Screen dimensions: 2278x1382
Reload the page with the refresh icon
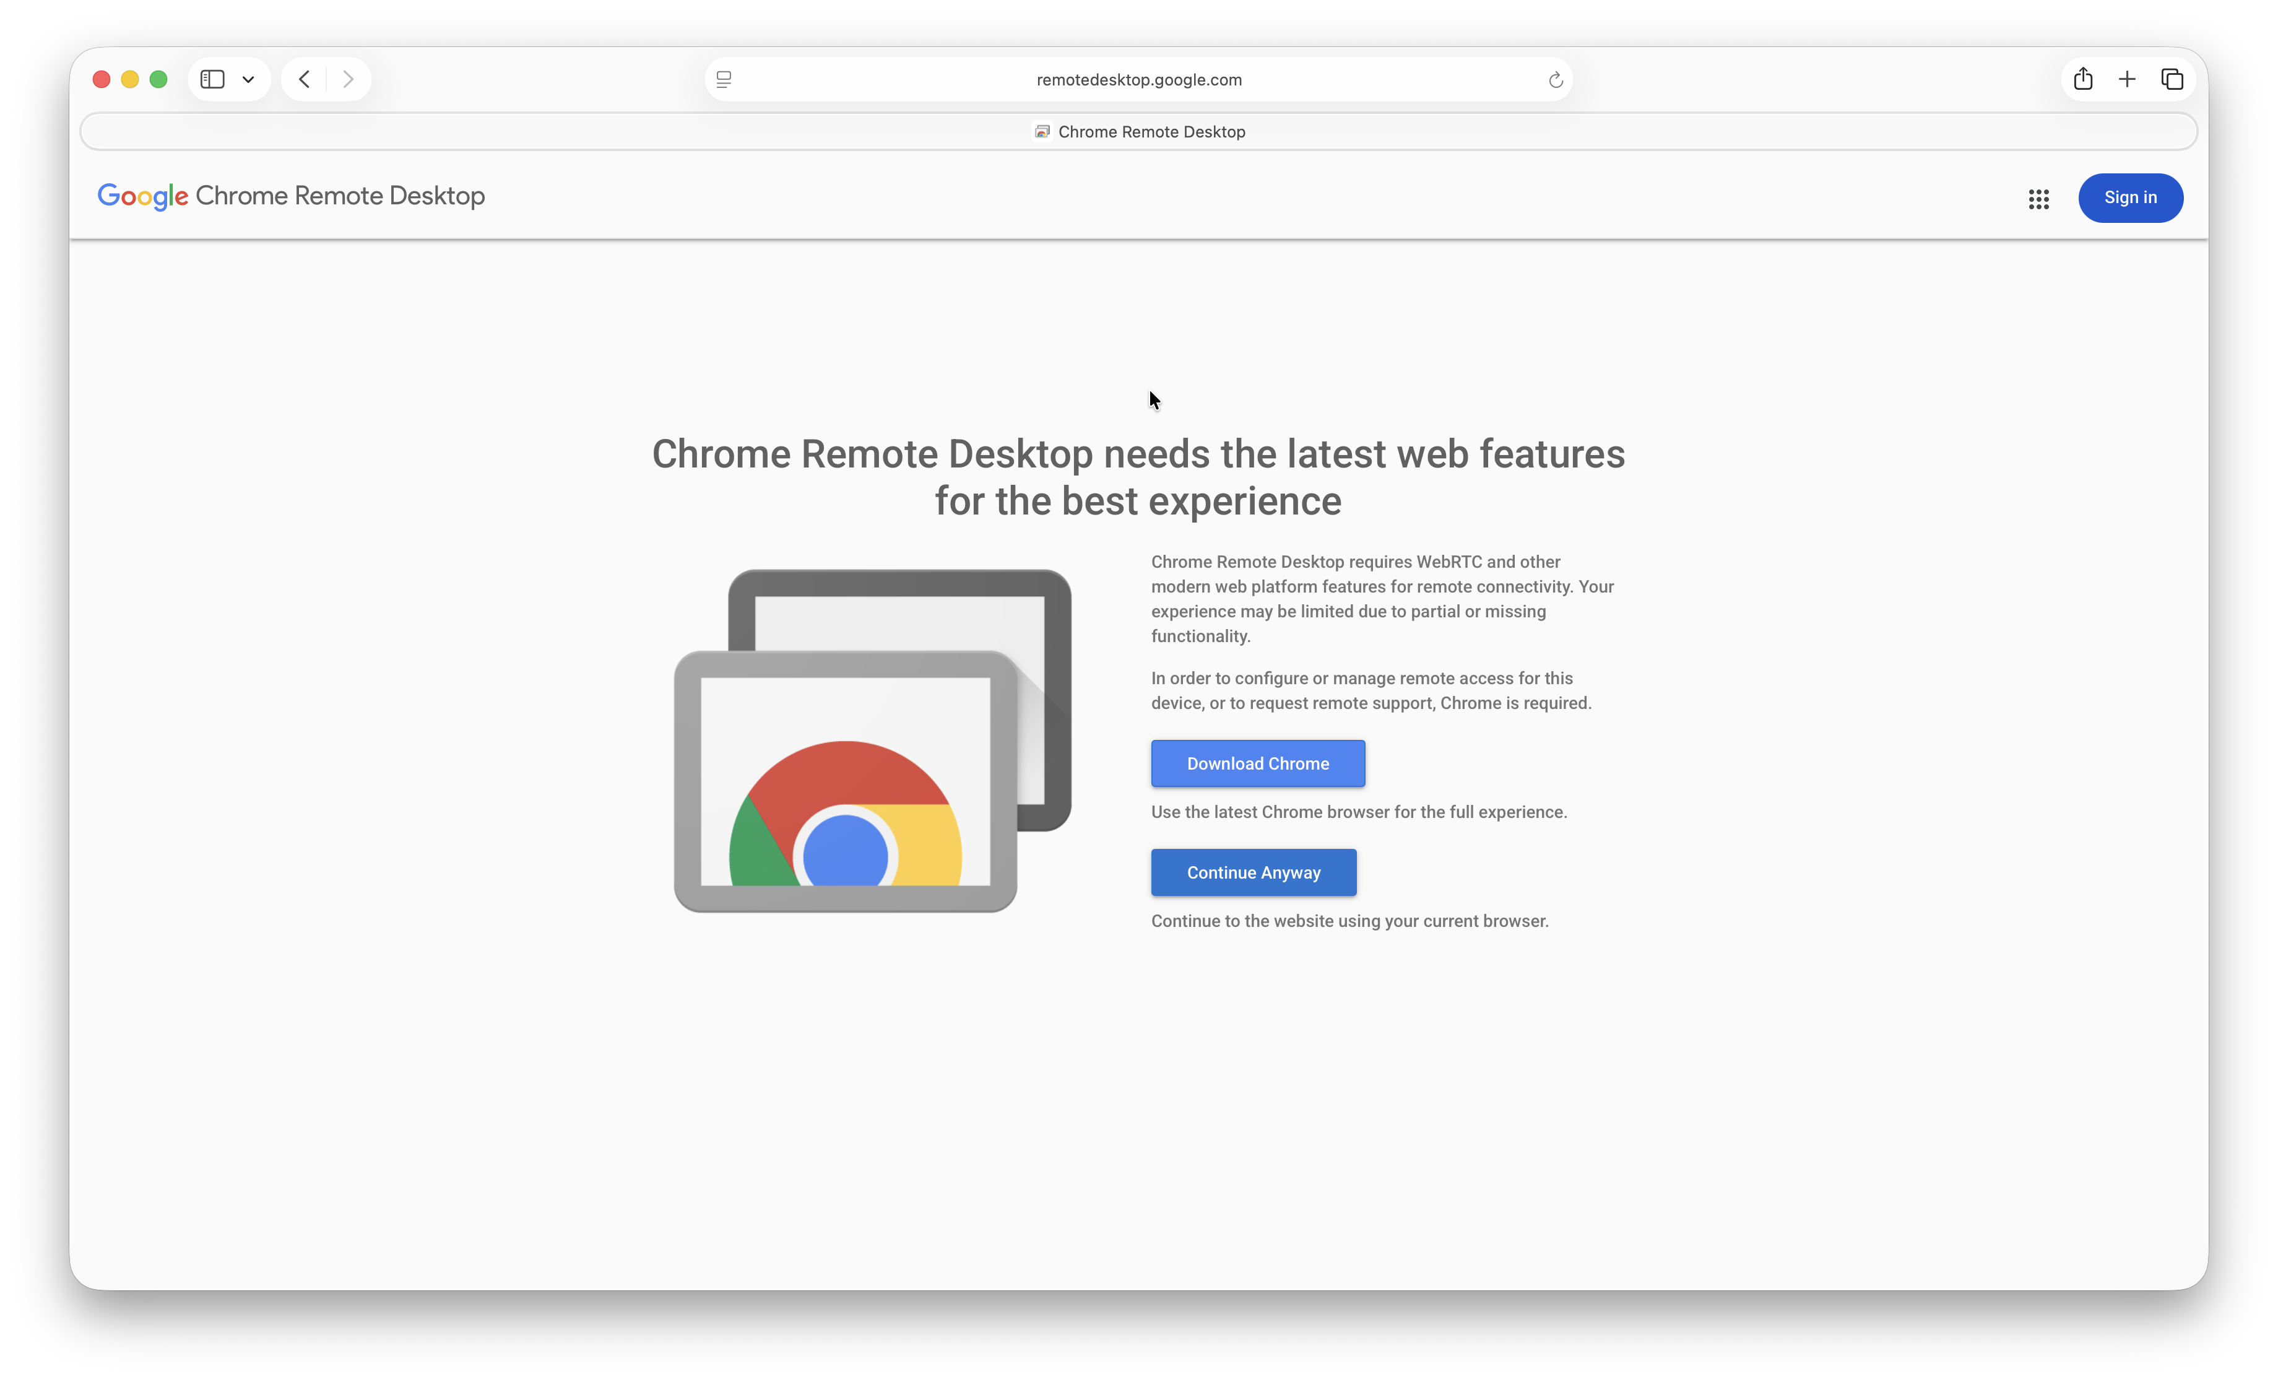[1555, 80]
